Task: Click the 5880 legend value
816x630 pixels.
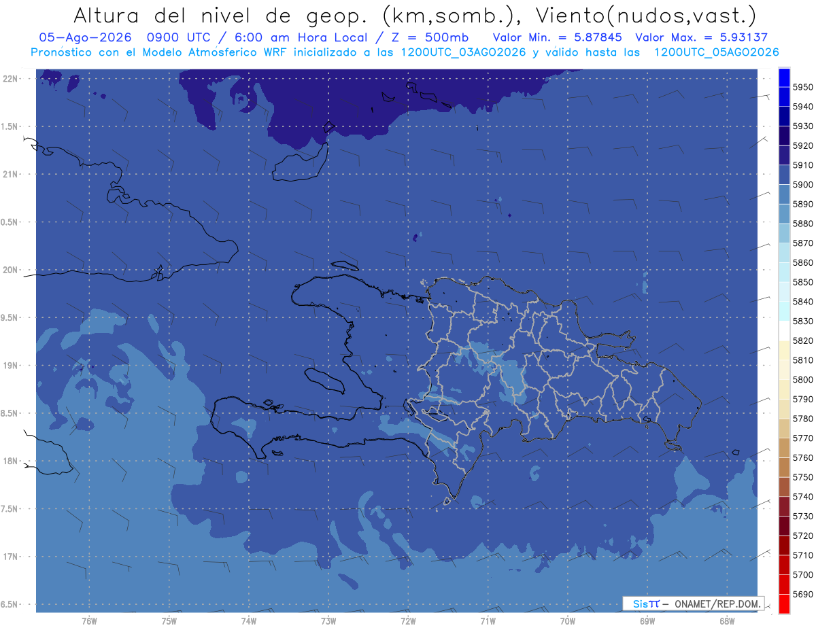Action: pos(802,224)
